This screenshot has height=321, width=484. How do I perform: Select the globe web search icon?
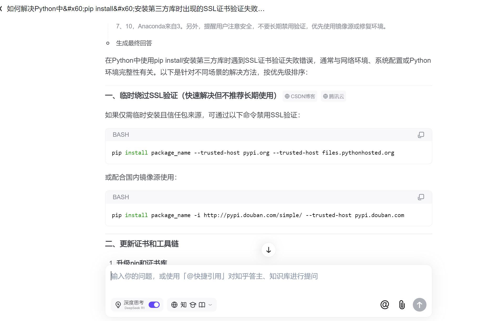[x=174, y=305]
